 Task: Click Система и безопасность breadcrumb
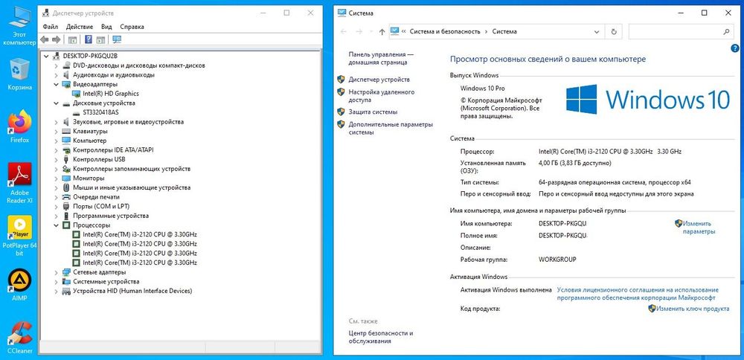point(445,32)
